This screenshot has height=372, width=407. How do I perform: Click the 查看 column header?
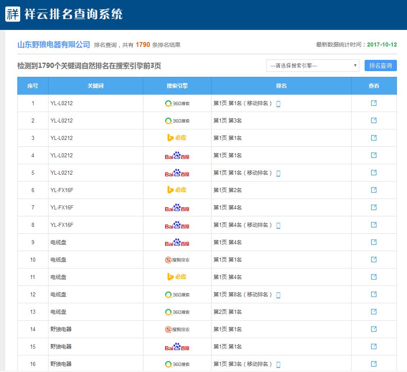coord(374,86)
